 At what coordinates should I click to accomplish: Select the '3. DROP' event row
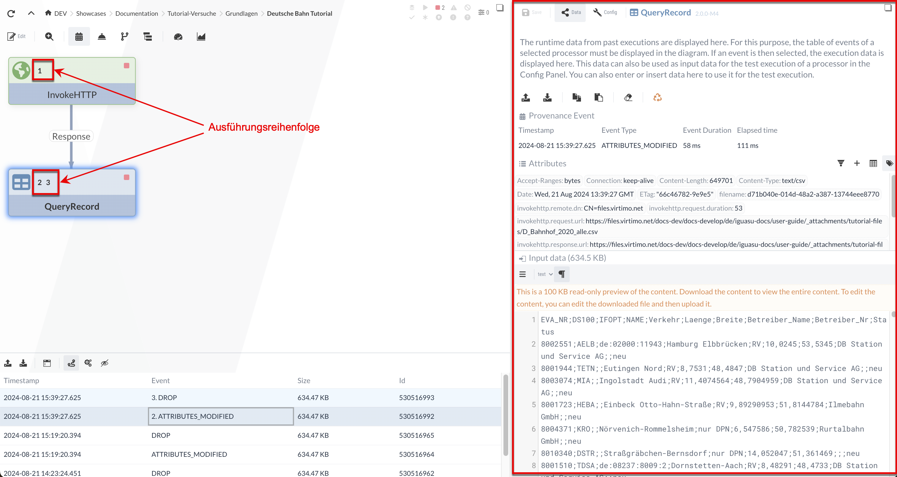point(251,398)
